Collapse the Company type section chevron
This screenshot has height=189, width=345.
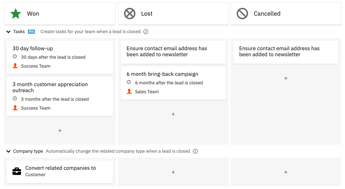point(8,151)
